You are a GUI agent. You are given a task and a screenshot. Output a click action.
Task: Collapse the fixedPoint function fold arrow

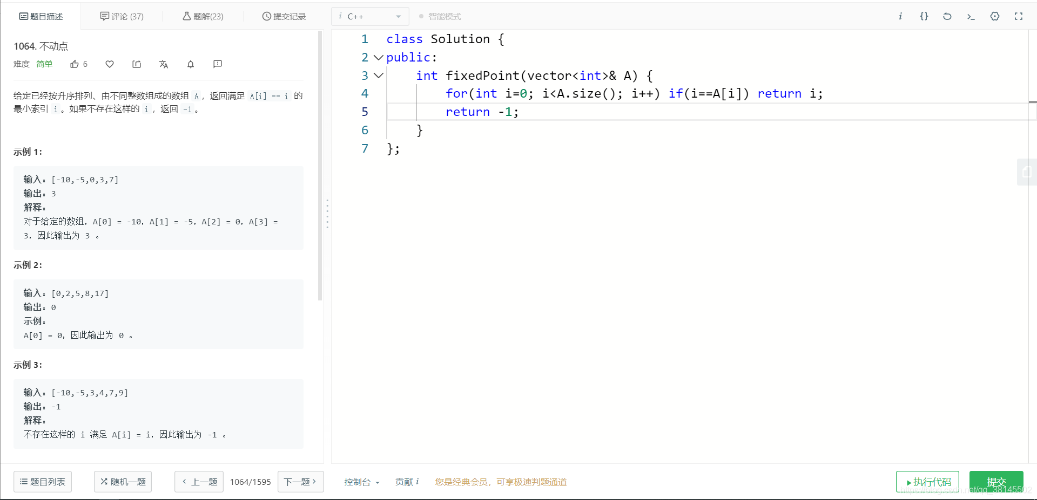pos(379,76)
